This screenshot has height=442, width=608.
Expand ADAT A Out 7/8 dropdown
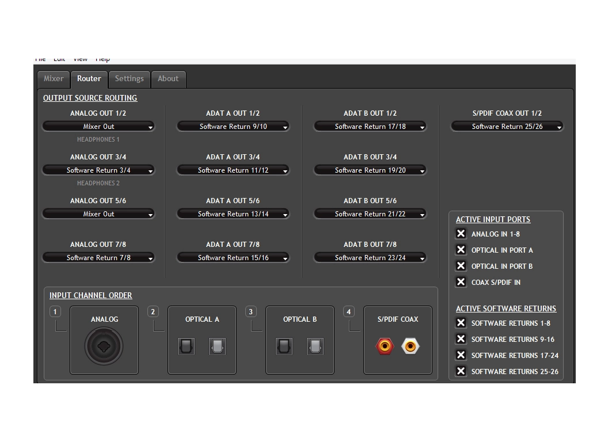pos(233,258)
